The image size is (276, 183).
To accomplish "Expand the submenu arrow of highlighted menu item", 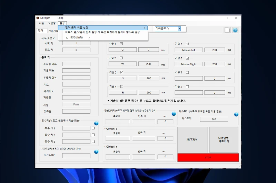I will 145,28.
